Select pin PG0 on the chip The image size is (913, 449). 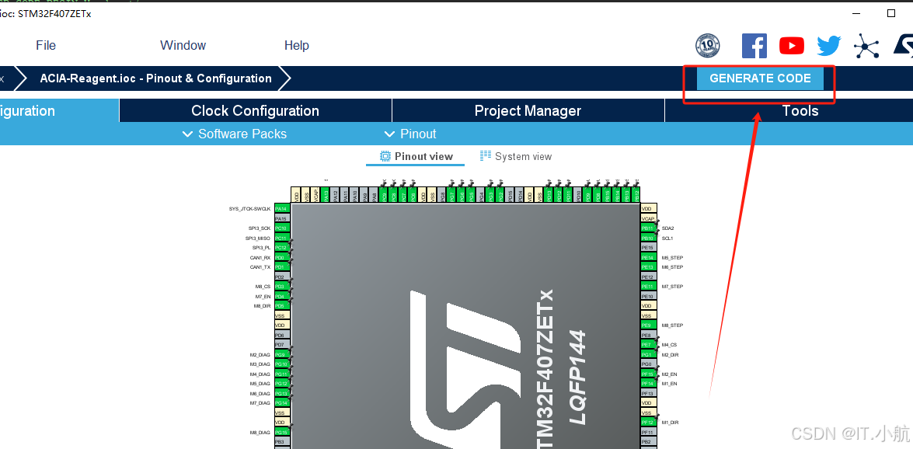649,364
